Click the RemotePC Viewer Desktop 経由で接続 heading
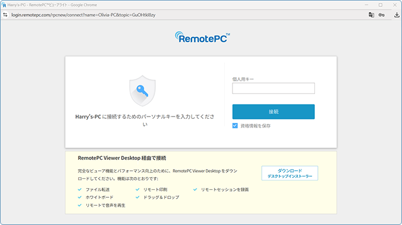The height and width of the screenshot is (225, 402). click(122, 158)
